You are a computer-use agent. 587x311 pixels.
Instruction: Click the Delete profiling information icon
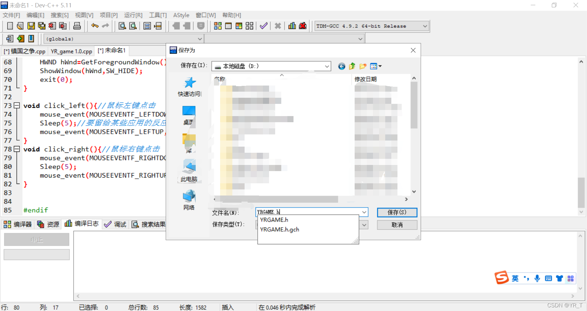[303, 26]
